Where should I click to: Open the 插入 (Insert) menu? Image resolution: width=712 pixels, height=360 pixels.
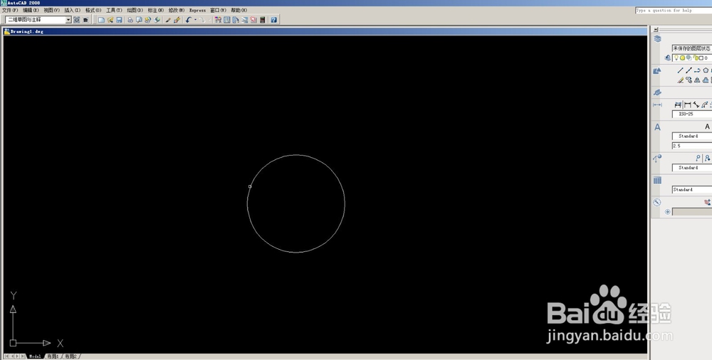72,10
